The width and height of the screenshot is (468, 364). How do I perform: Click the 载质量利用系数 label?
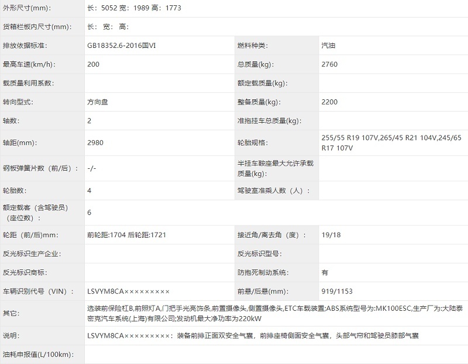(x=28, y=83)
